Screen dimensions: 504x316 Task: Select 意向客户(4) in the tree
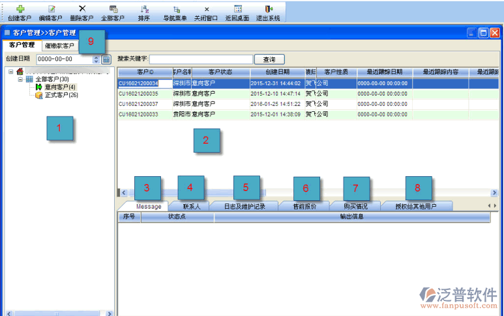point(60,87)
